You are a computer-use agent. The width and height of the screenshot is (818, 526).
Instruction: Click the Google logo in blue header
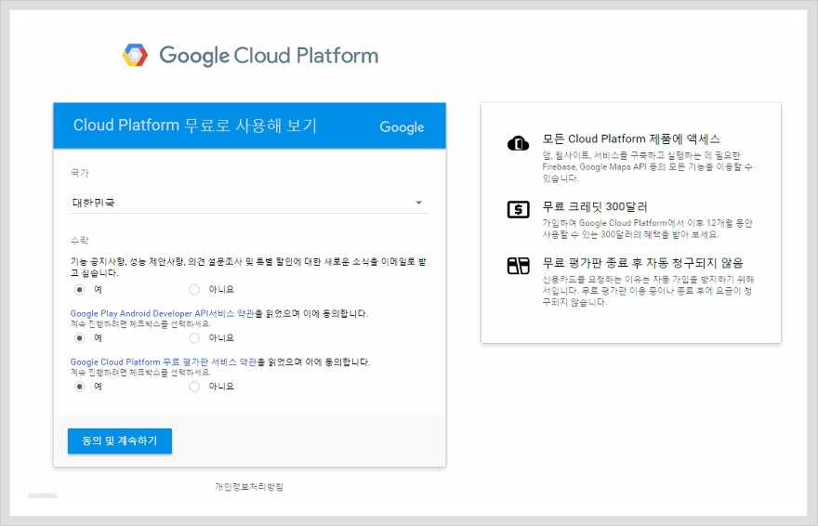click(402, 127)
